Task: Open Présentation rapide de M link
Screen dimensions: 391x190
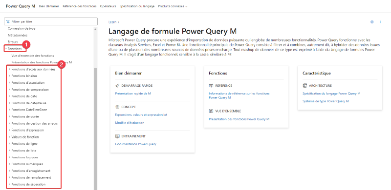Action: pyautogui.click(x=133, y=94)
